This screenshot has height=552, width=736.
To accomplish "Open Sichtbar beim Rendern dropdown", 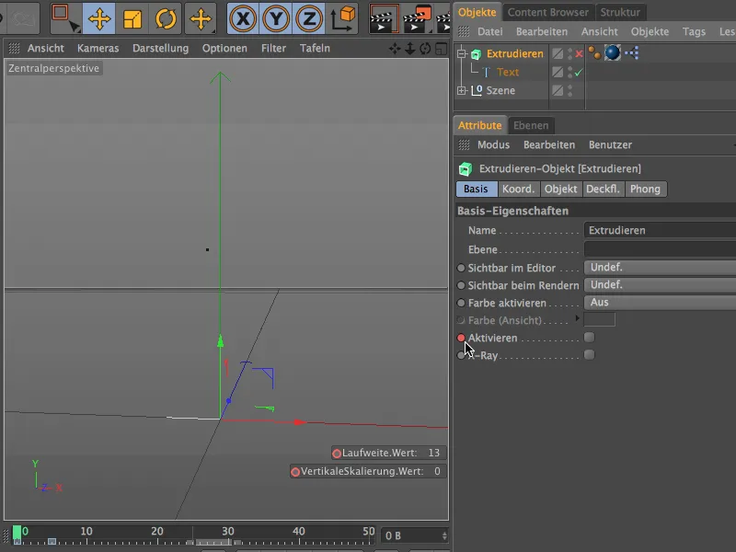I will [660, 285].
